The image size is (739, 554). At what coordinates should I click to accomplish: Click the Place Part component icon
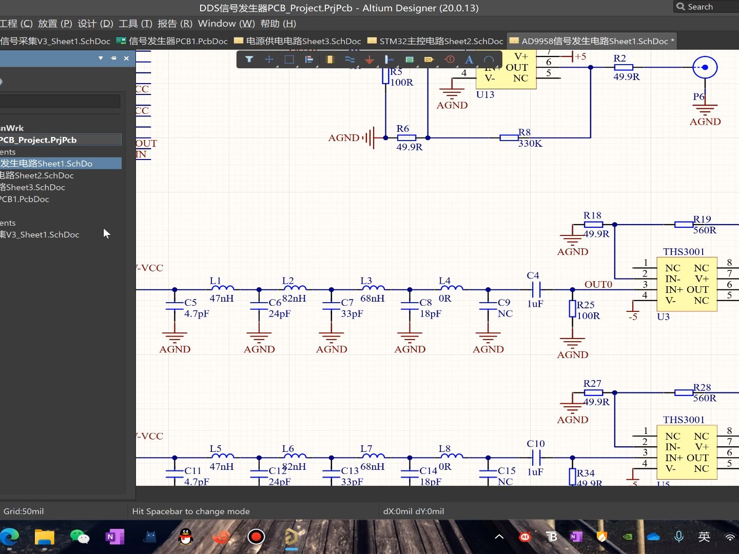point(329,60)
